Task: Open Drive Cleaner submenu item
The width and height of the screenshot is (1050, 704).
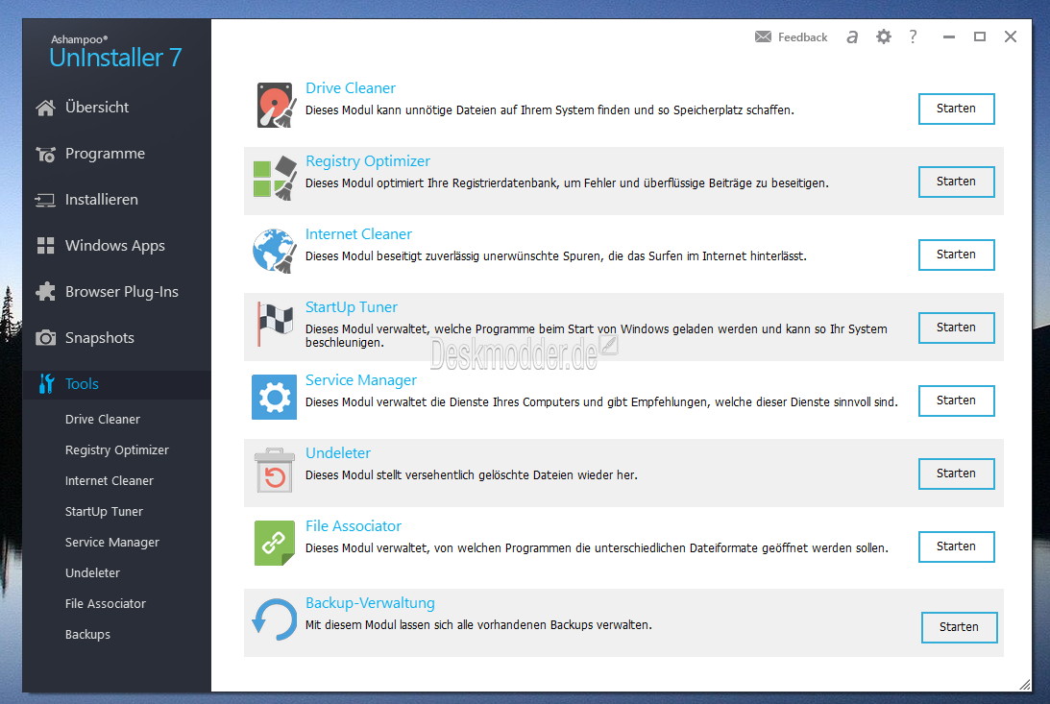Action: [x=103, y=420]
